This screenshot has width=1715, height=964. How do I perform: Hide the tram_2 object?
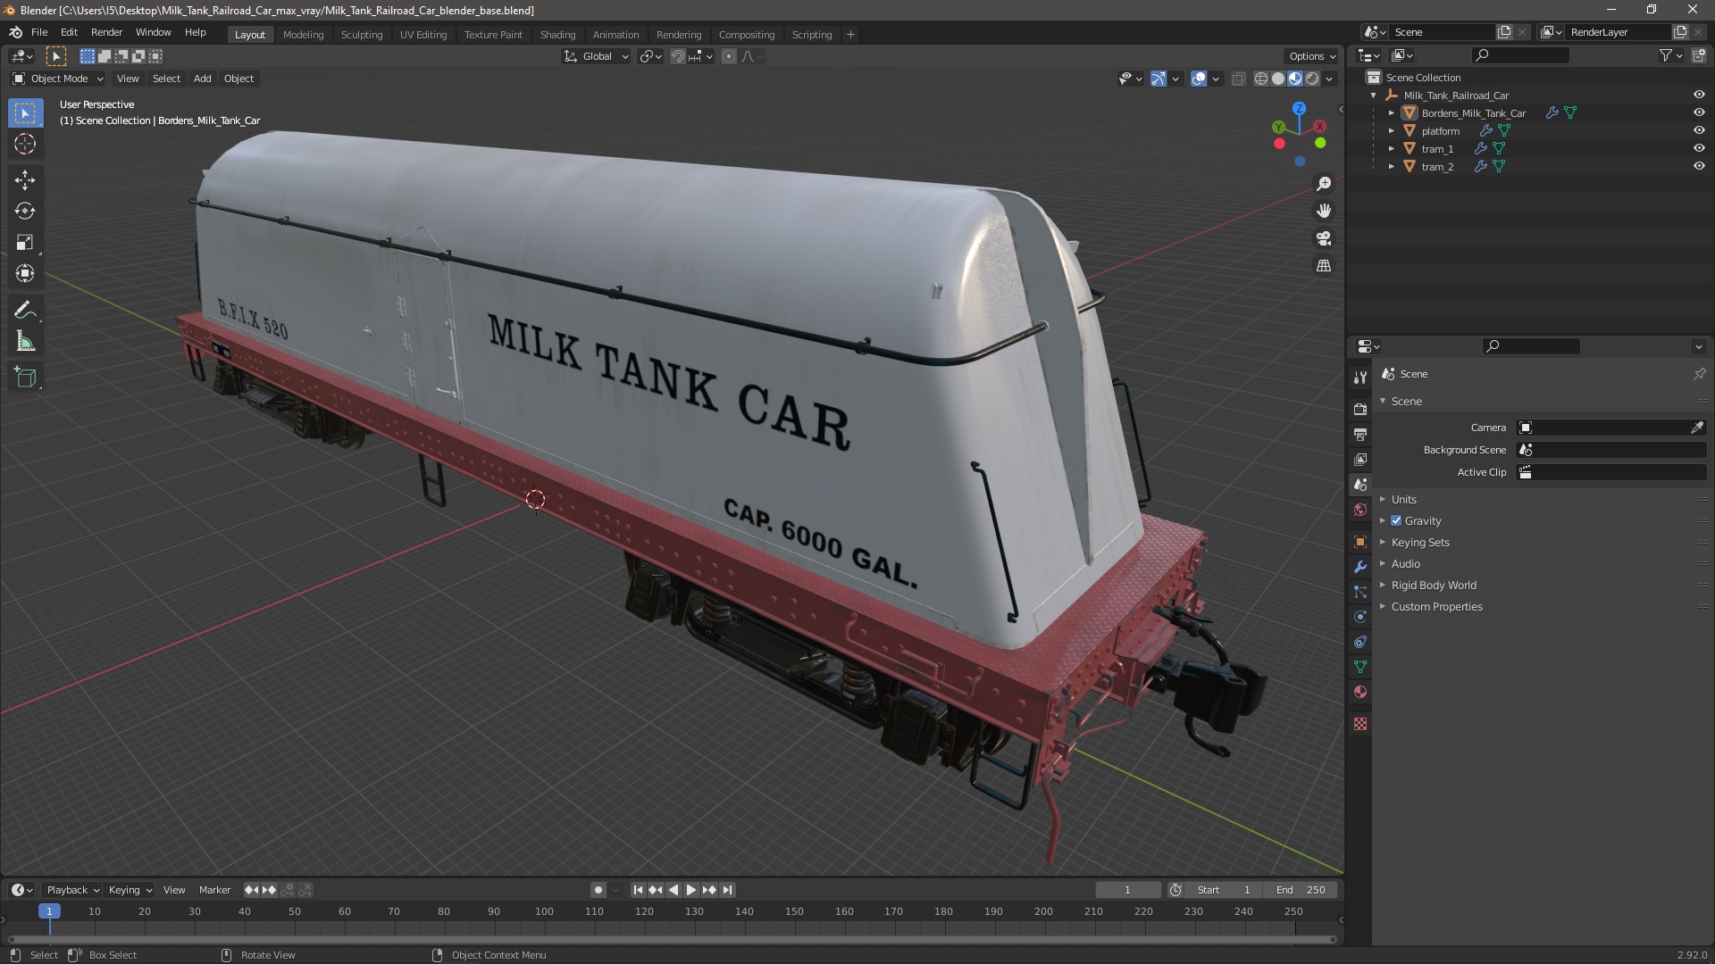[1699, 166]
